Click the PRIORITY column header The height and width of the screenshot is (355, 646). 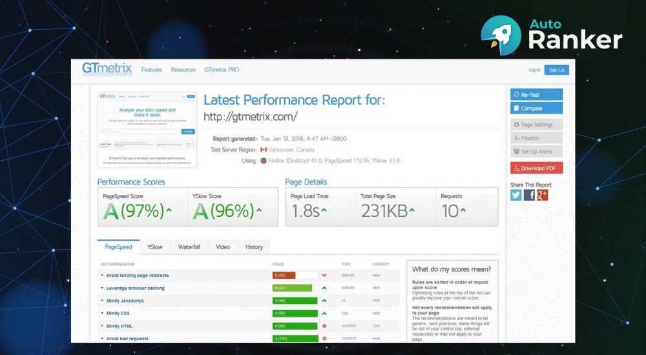tap(380, 265)
